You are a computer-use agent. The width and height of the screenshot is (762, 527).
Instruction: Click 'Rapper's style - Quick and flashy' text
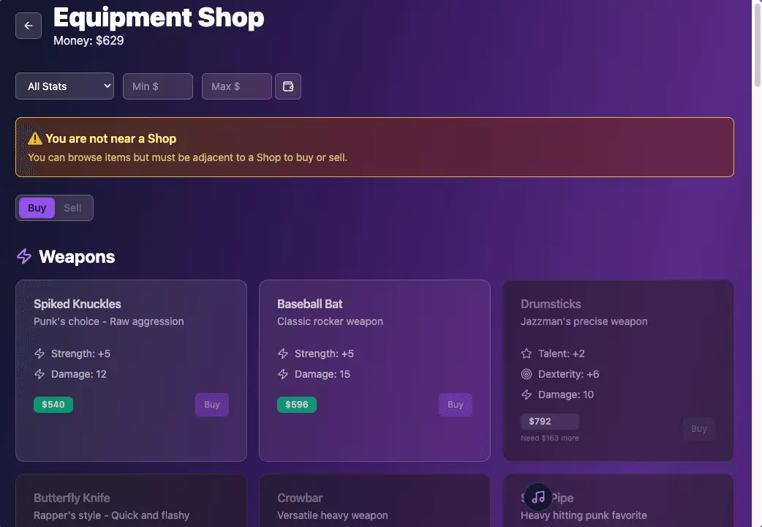pos(112,516)
